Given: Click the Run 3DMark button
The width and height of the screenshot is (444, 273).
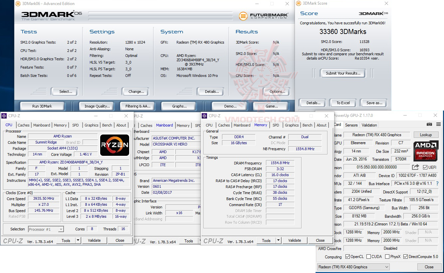Looking at the screenshot, I should coord(42,106).
